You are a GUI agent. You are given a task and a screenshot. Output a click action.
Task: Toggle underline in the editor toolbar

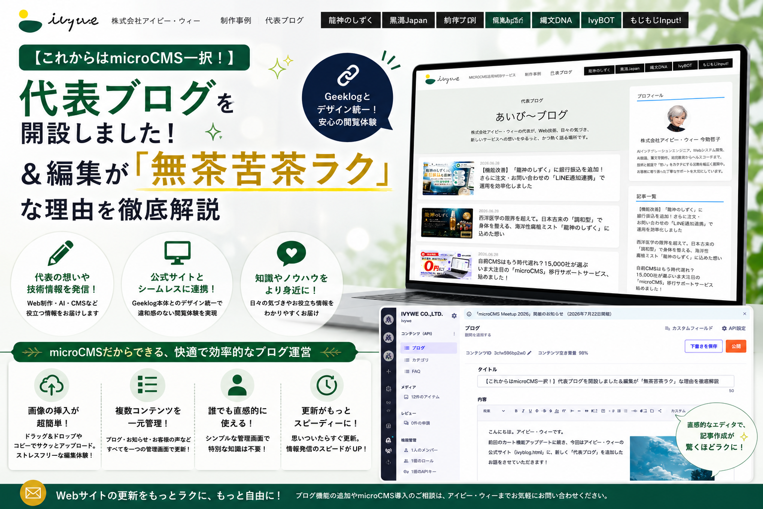pos(530,411)
